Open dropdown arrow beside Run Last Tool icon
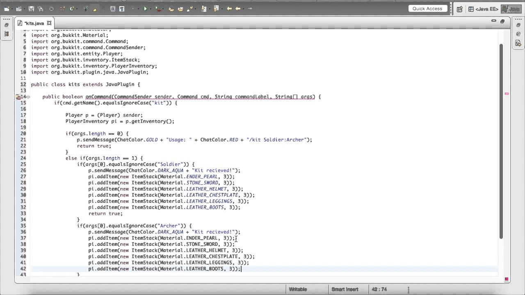 coord(163,9)
